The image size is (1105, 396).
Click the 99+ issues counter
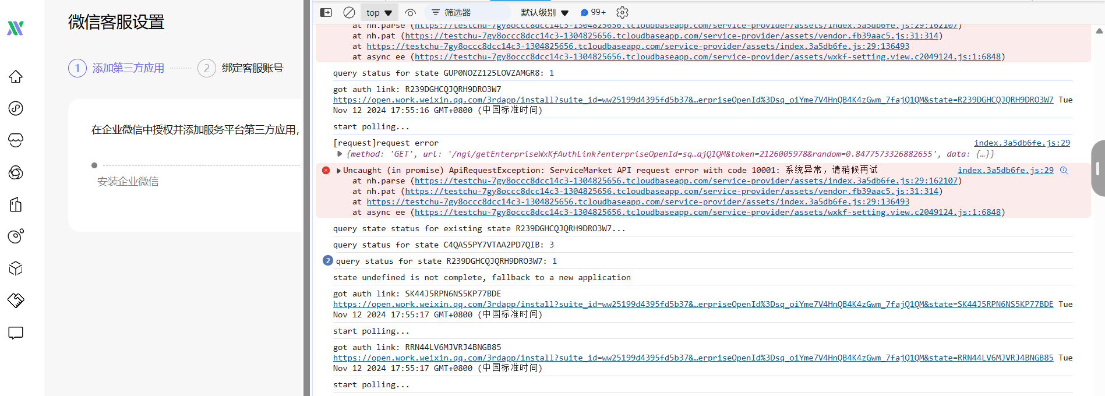594,12
